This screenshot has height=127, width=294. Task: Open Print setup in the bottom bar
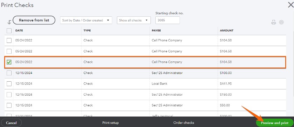coord(111,123)
